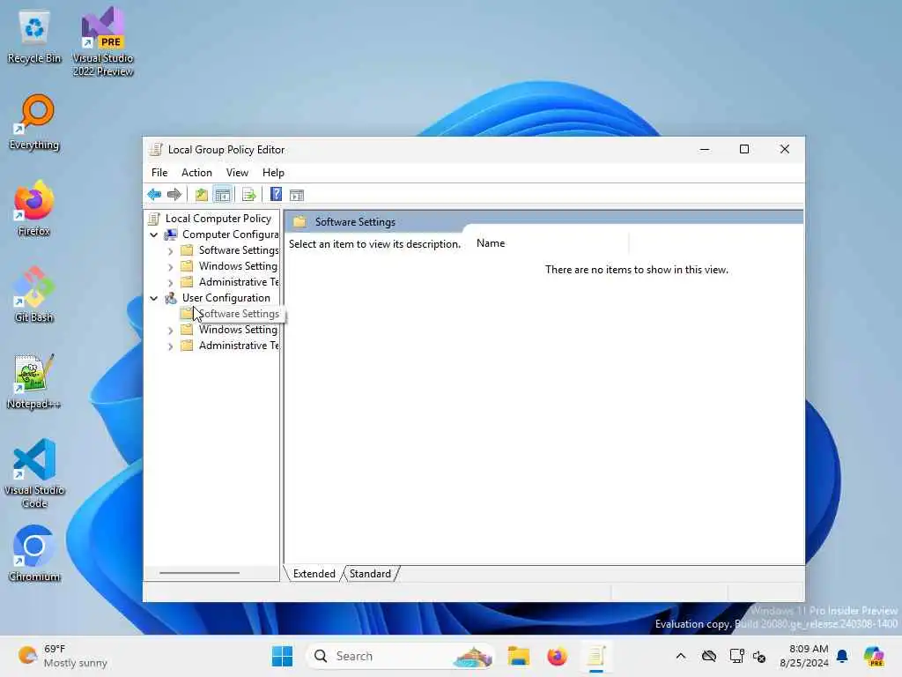Open the View menu
The image size is (902, 677).
click(x=237, y=173)
